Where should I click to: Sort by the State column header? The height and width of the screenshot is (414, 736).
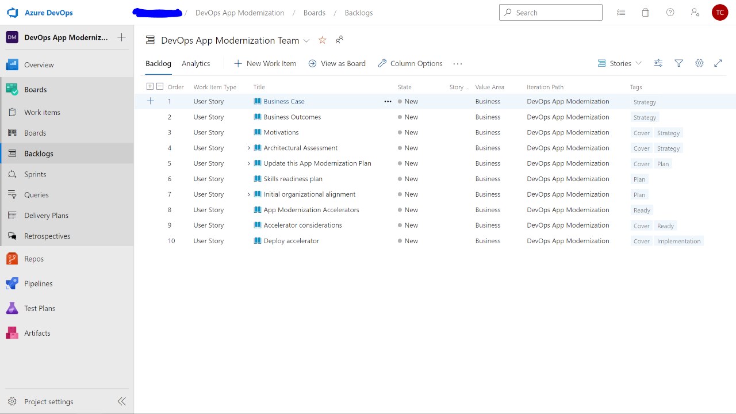point(405,87)
